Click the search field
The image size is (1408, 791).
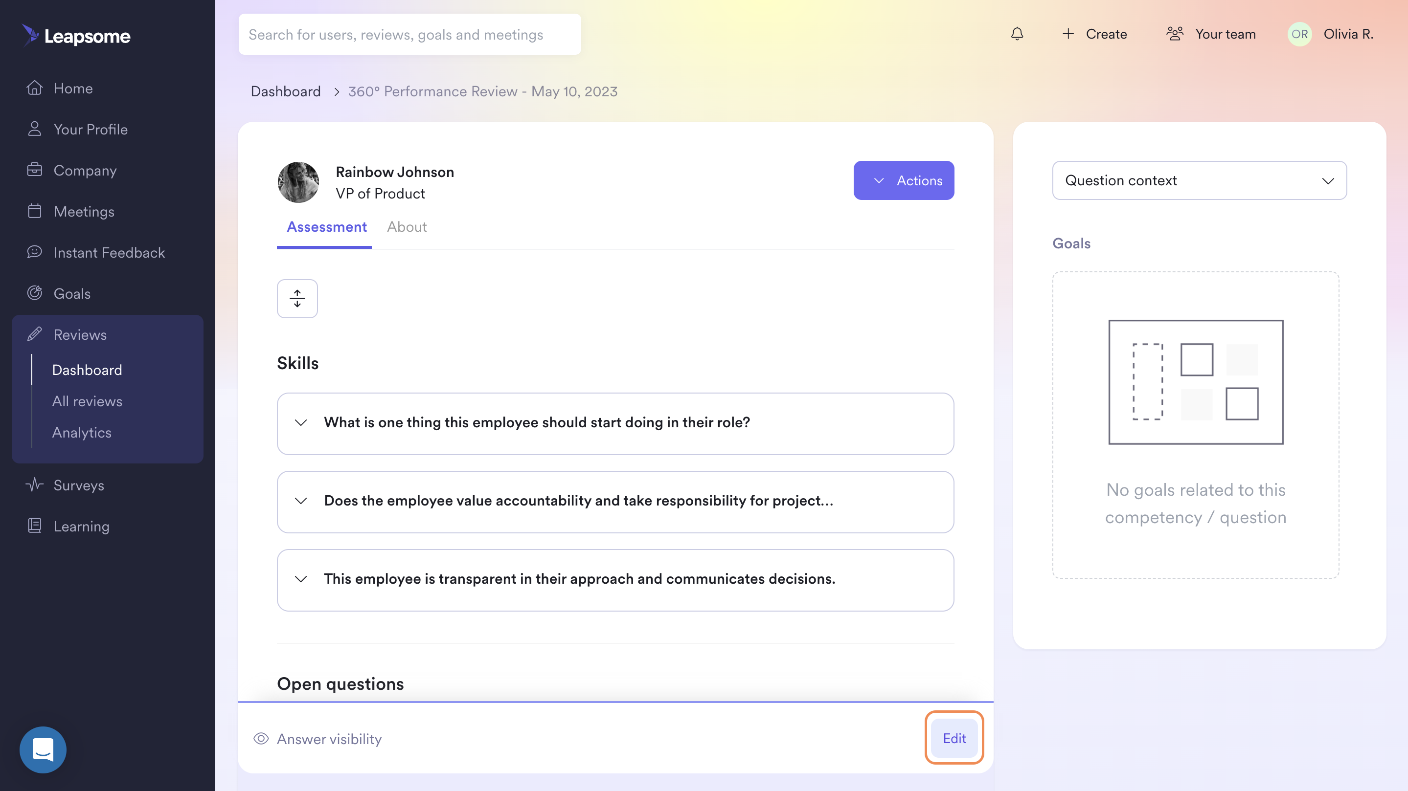409,34
